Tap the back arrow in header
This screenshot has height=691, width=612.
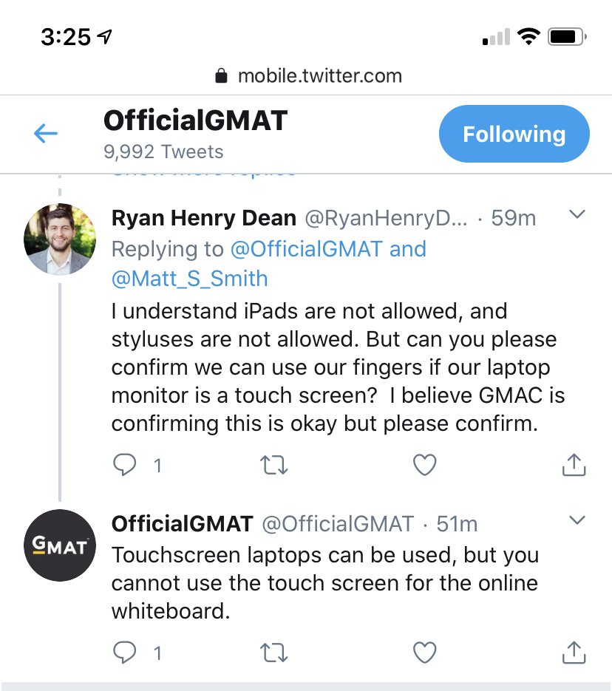[46, 133]
